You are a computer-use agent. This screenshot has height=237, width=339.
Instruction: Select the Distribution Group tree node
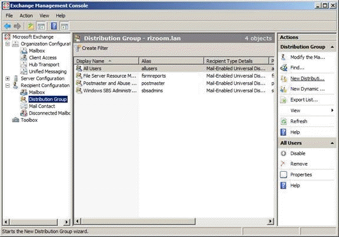pyautogui.click(x=48, y=99)
